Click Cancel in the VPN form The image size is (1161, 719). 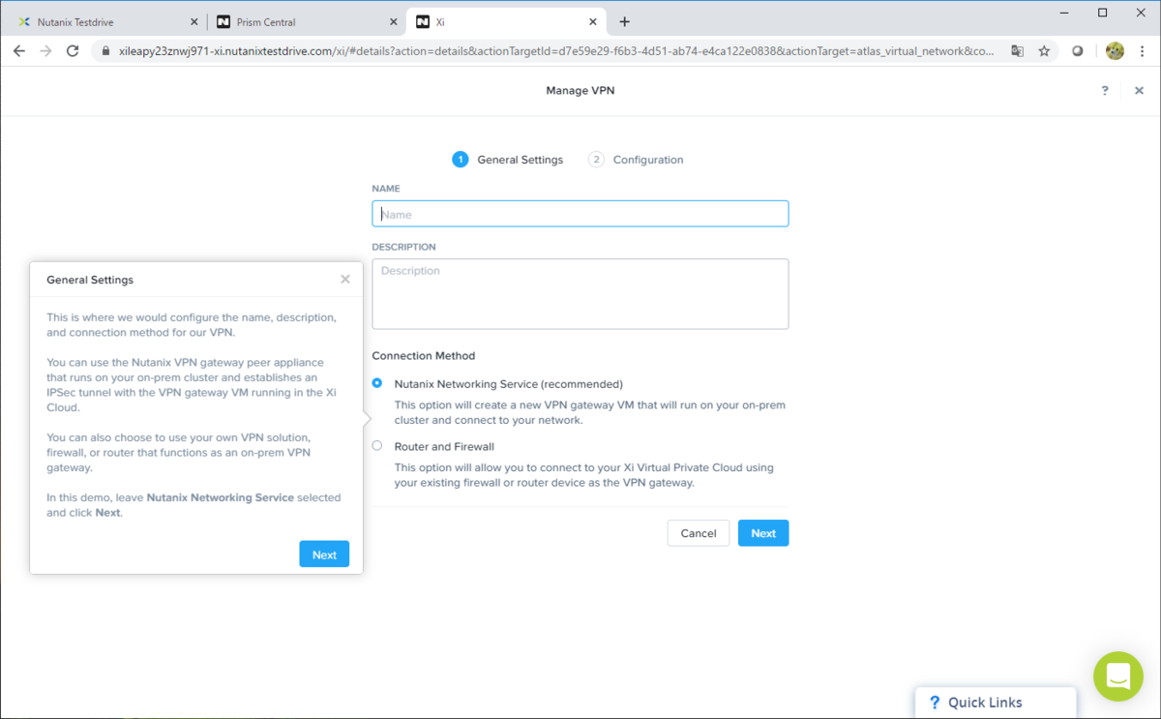pos(699,533)
